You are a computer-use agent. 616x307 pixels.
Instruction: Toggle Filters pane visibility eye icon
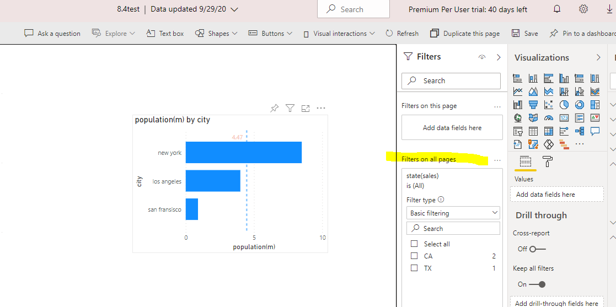[x=482, y=57]
